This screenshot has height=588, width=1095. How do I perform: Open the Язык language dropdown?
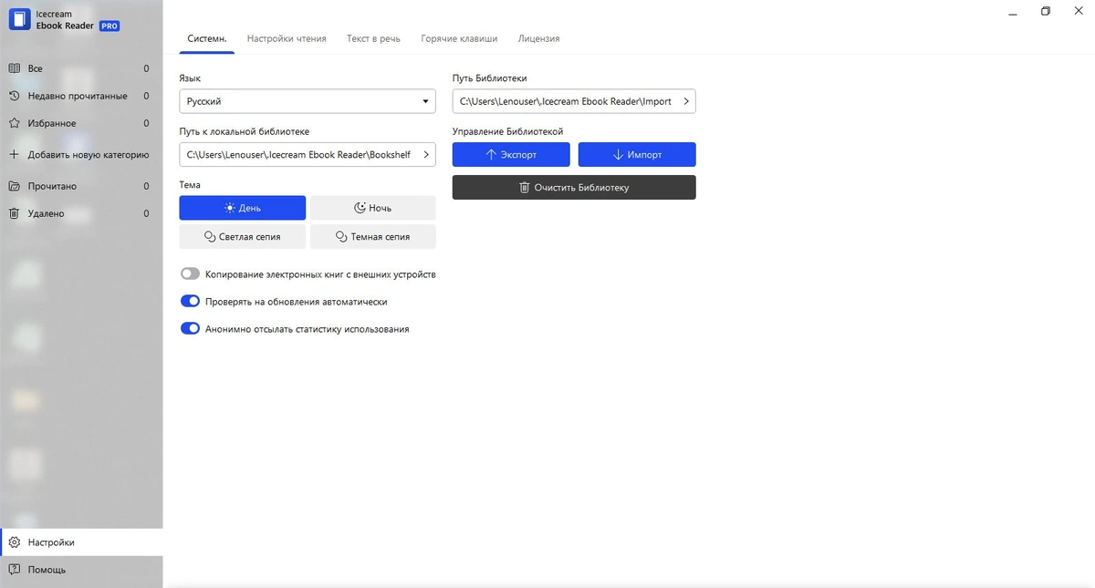click(308, 101)
